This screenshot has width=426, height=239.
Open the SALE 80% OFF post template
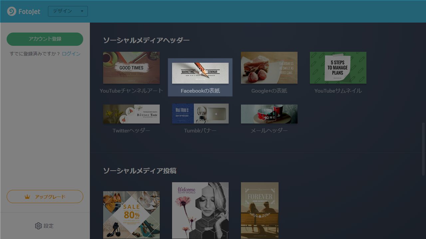click(x=131, y=215)
